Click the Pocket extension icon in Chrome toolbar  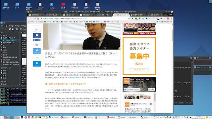point(161,19)
